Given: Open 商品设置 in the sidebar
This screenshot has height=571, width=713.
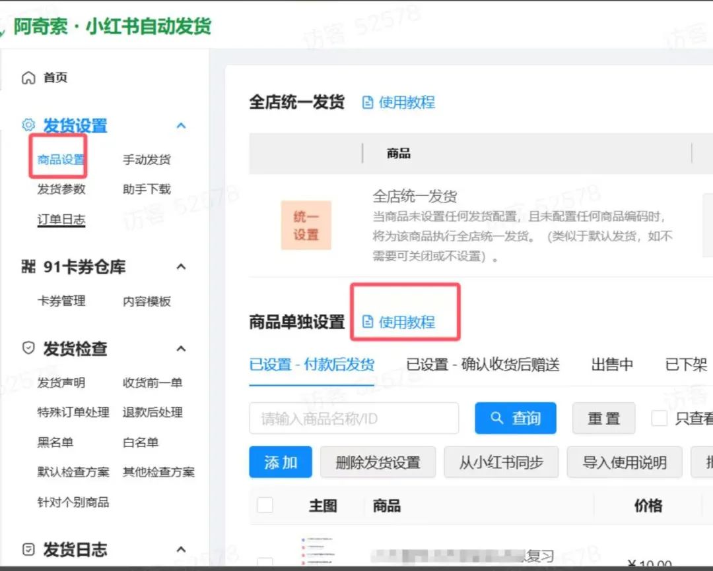Looking at the screenshot, I should coord(61,160).
